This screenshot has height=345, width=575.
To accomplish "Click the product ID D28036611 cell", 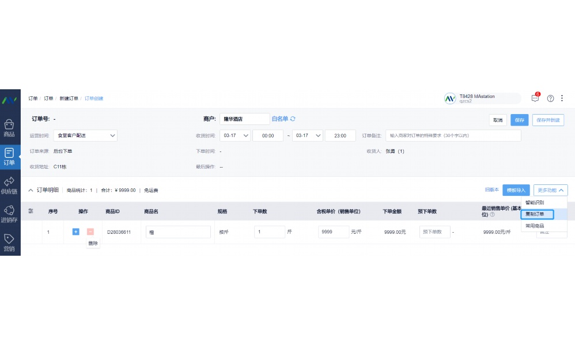I will [119, 232].
